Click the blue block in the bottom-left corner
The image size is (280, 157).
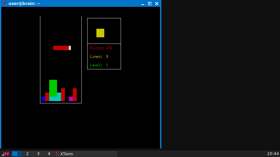43,99
